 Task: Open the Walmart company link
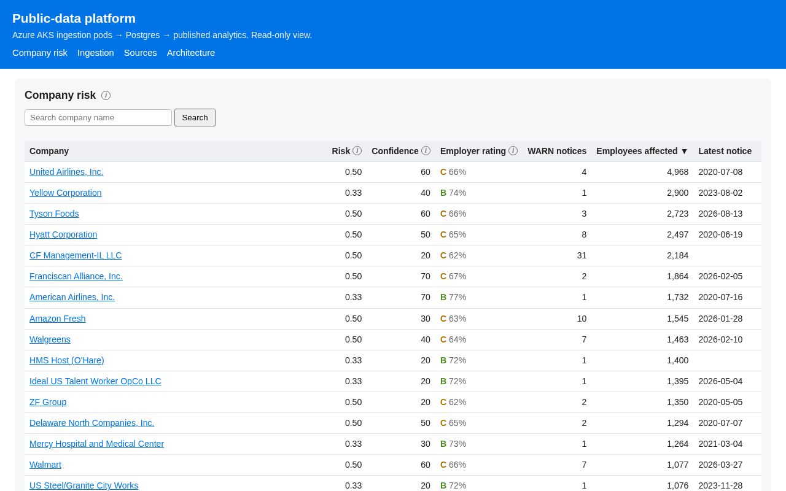45,465
